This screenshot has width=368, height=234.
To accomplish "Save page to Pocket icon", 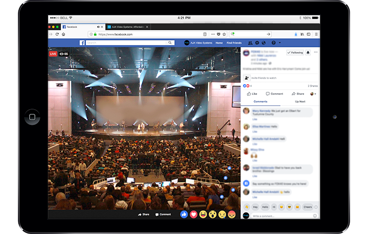I will coord(219,34).
